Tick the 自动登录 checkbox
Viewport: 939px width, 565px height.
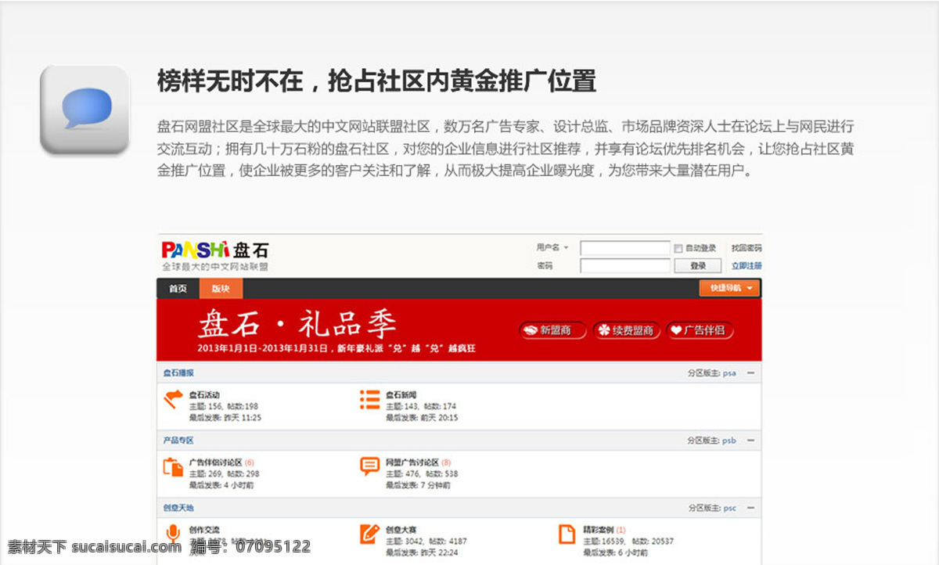click(x=678, y=248)
